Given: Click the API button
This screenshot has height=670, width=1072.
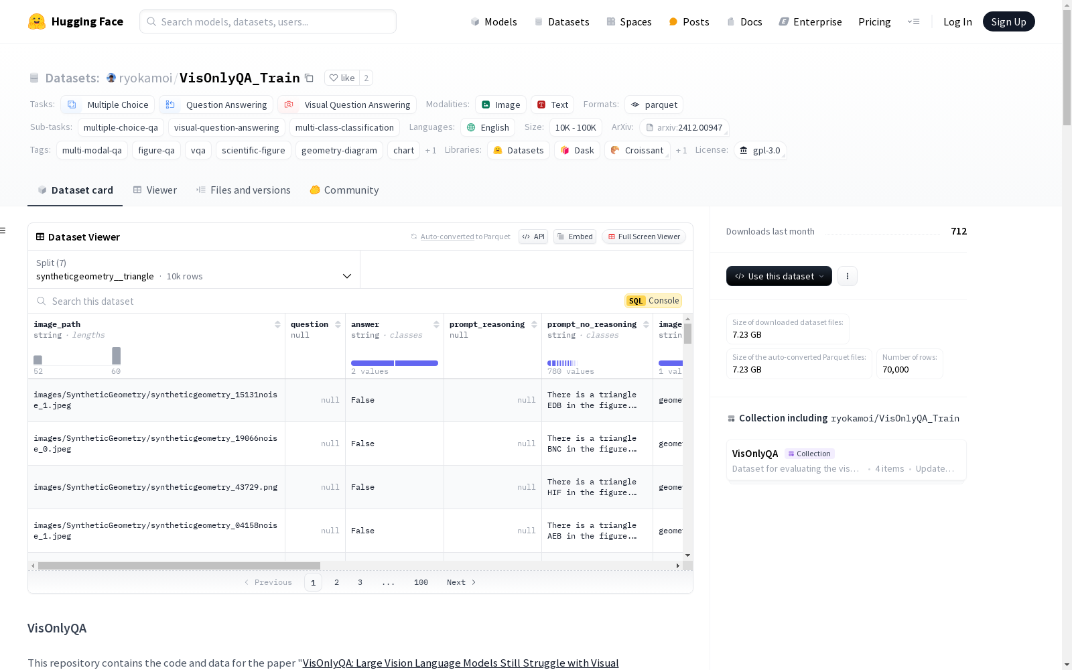Looking at the screenshot, I should click(533, 237).
